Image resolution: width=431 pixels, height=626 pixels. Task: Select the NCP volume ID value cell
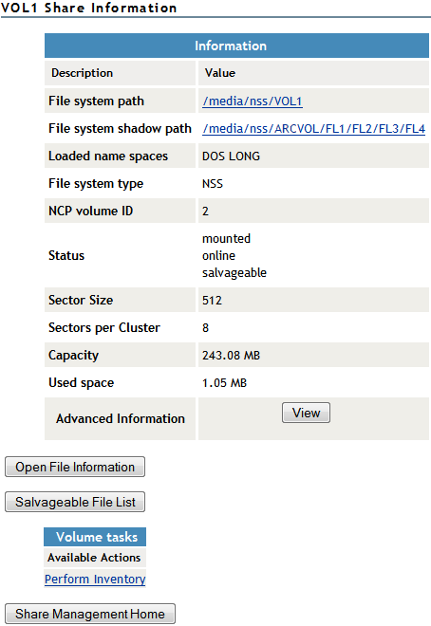pos(313,211)
